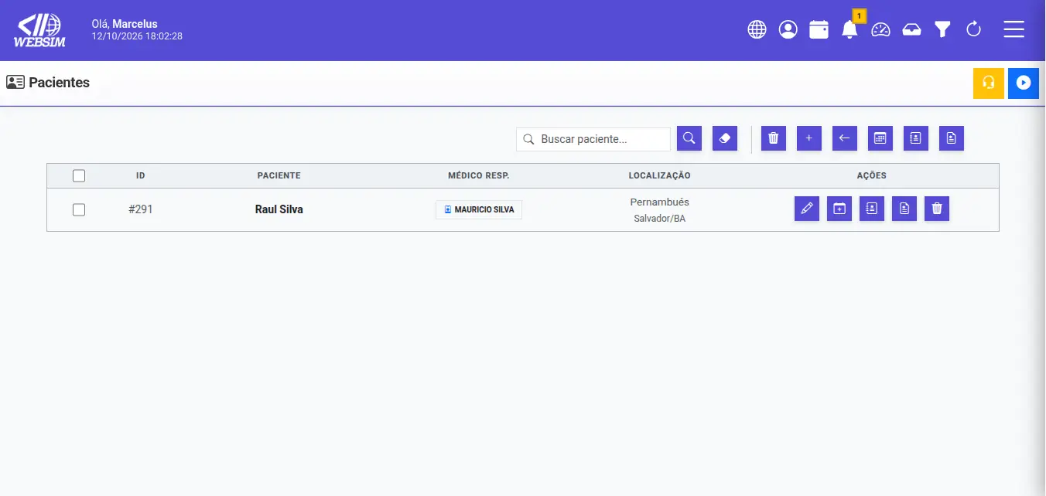The height and width of the screenshot is (496, 1046).
Task: Go back with the left arrow button
Action: coord(845,138)
